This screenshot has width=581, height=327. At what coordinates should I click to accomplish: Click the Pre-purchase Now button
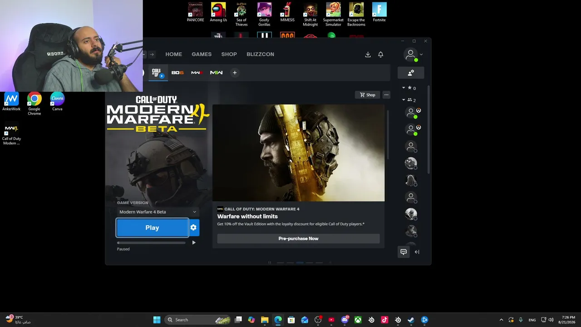tap(298, 238)
